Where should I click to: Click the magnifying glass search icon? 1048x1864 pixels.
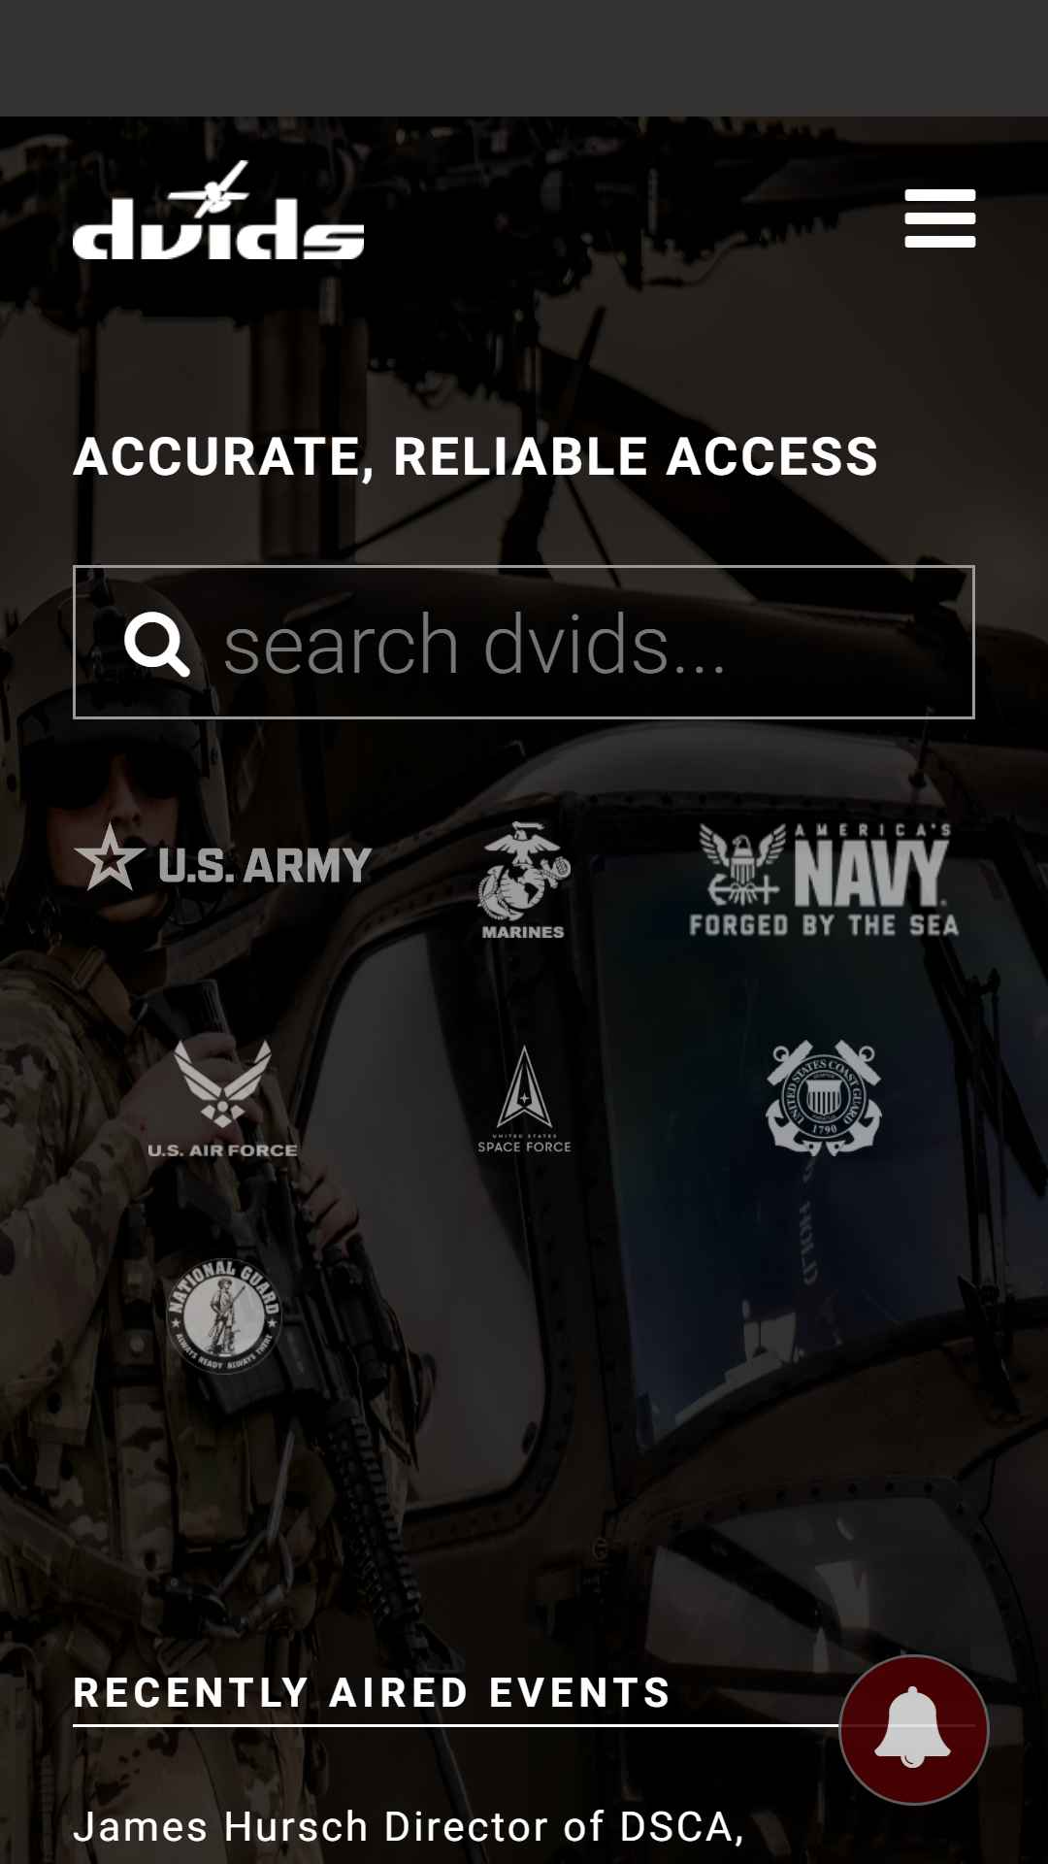(x=156, y=644)
